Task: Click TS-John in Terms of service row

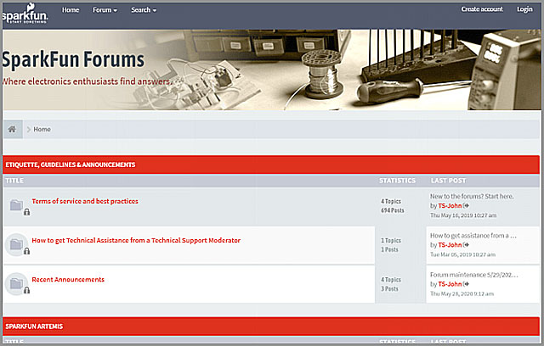Action: click(450, 205)
